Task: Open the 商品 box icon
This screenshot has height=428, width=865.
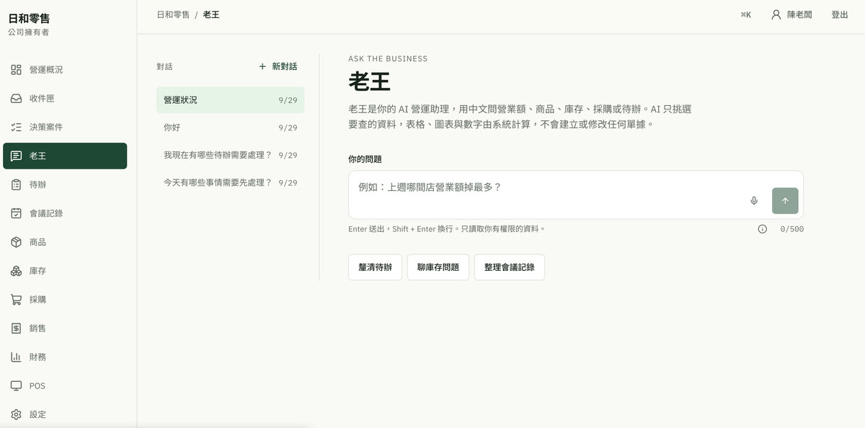Action: click(x=16, y=242)
